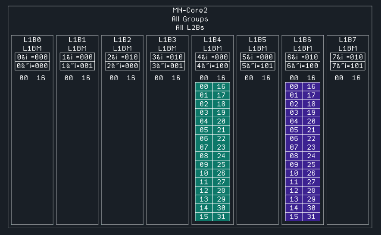
Task: Click the "4&i =000" mask box
Action: [212, 57]
